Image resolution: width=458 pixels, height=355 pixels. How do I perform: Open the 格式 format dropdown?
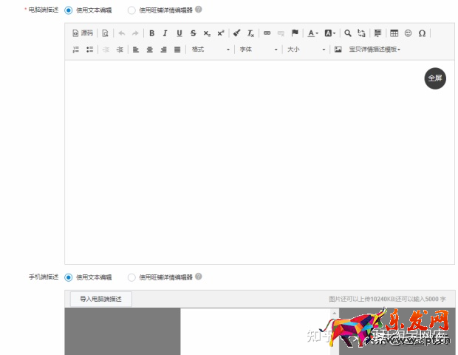(x=210, y=50)
